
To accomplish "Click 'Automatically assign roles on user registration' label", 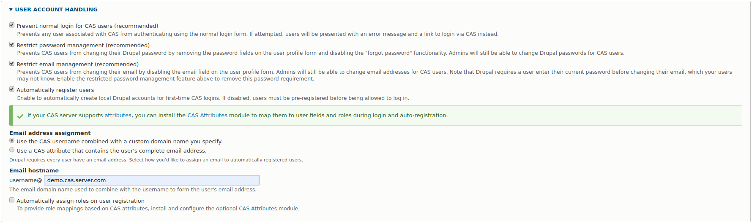I will click(x=80, y=201).
